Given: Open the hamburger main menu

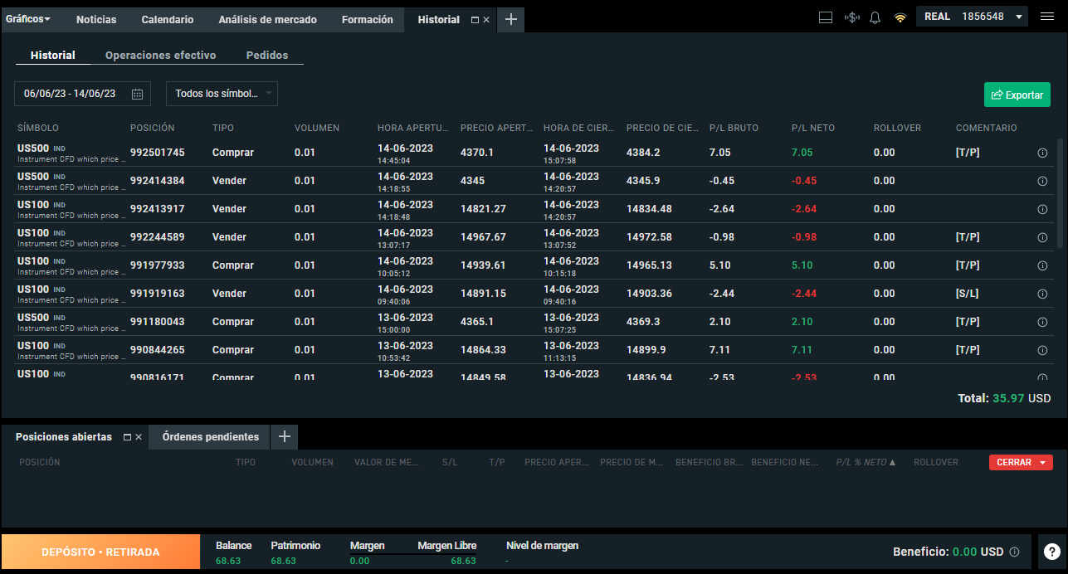Looking at the screenshot, I should [1047, 17].
